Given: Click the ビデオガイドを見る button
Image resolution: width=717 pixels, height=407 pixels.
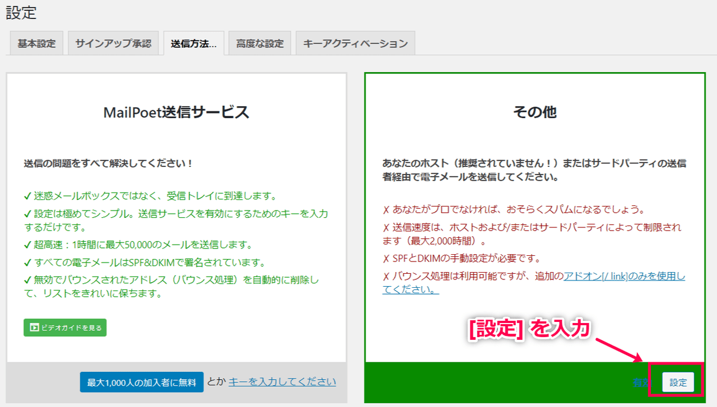Looking at the screenshot, I should [65, 328].
